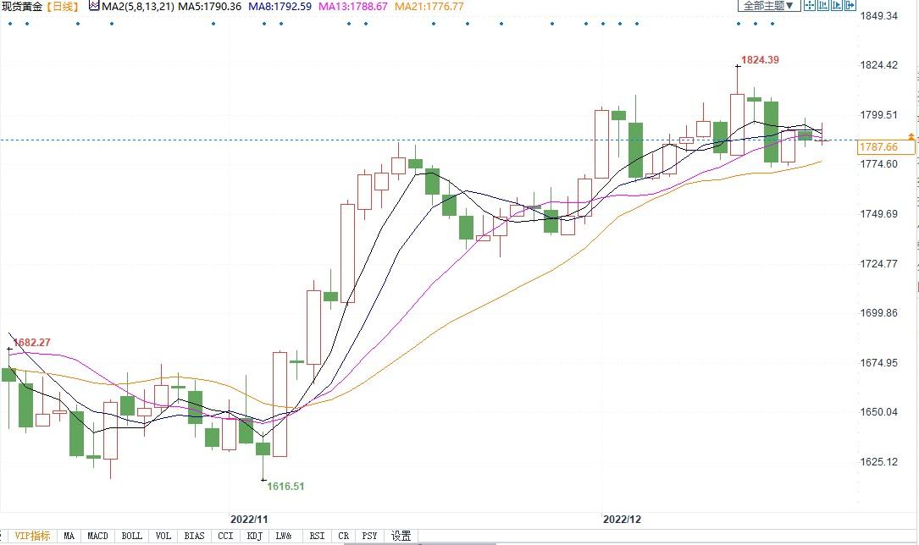
Task: Click the 1616.51 low price marker
Action: (x=285, y=487)
